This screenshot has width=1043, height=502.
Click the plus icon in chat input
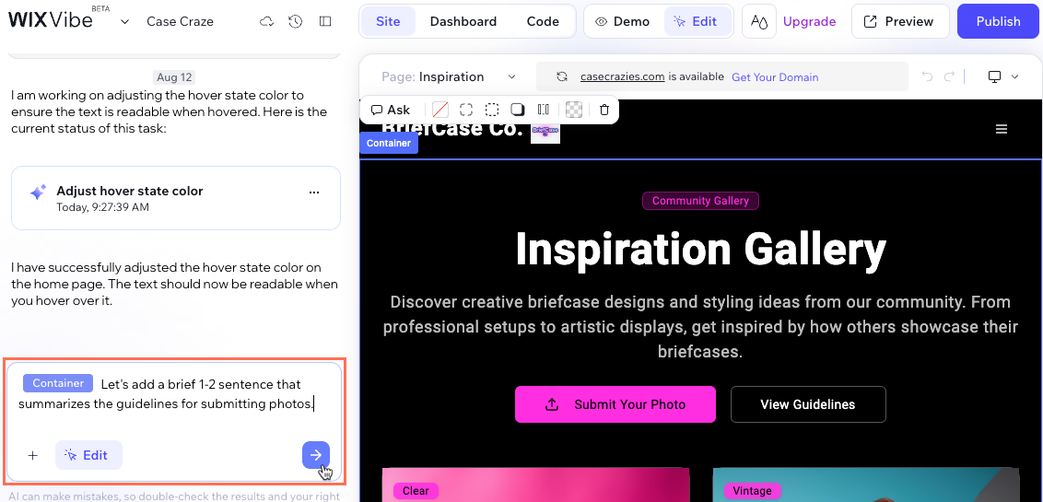(33, 455)
